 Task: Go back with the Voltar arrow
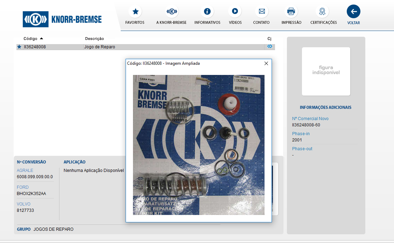pos(353,12)
